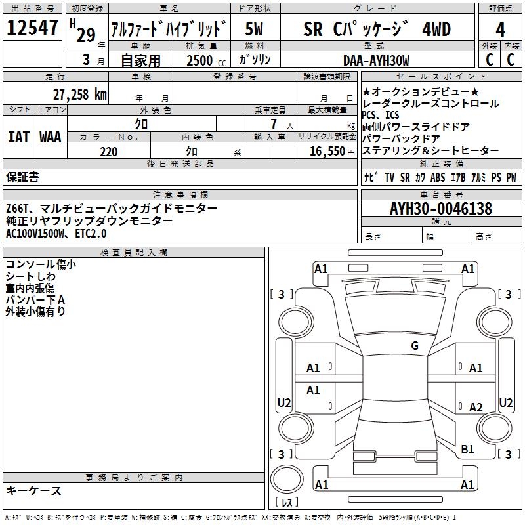Select displacement value 2500 cc
This screenshot has height=525, width=525.
206,60
